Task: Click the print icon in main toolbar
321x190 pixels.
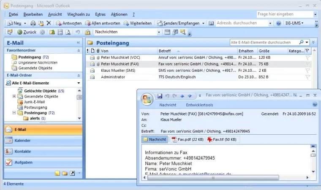Action: (33, 23)
